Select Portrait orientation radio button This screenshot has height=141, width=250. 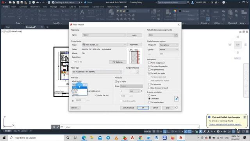[149, 96]
